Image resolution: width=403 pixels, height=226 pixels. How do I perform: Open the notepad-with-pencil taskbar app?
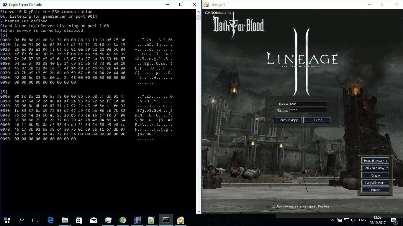[x=152, y=220]
